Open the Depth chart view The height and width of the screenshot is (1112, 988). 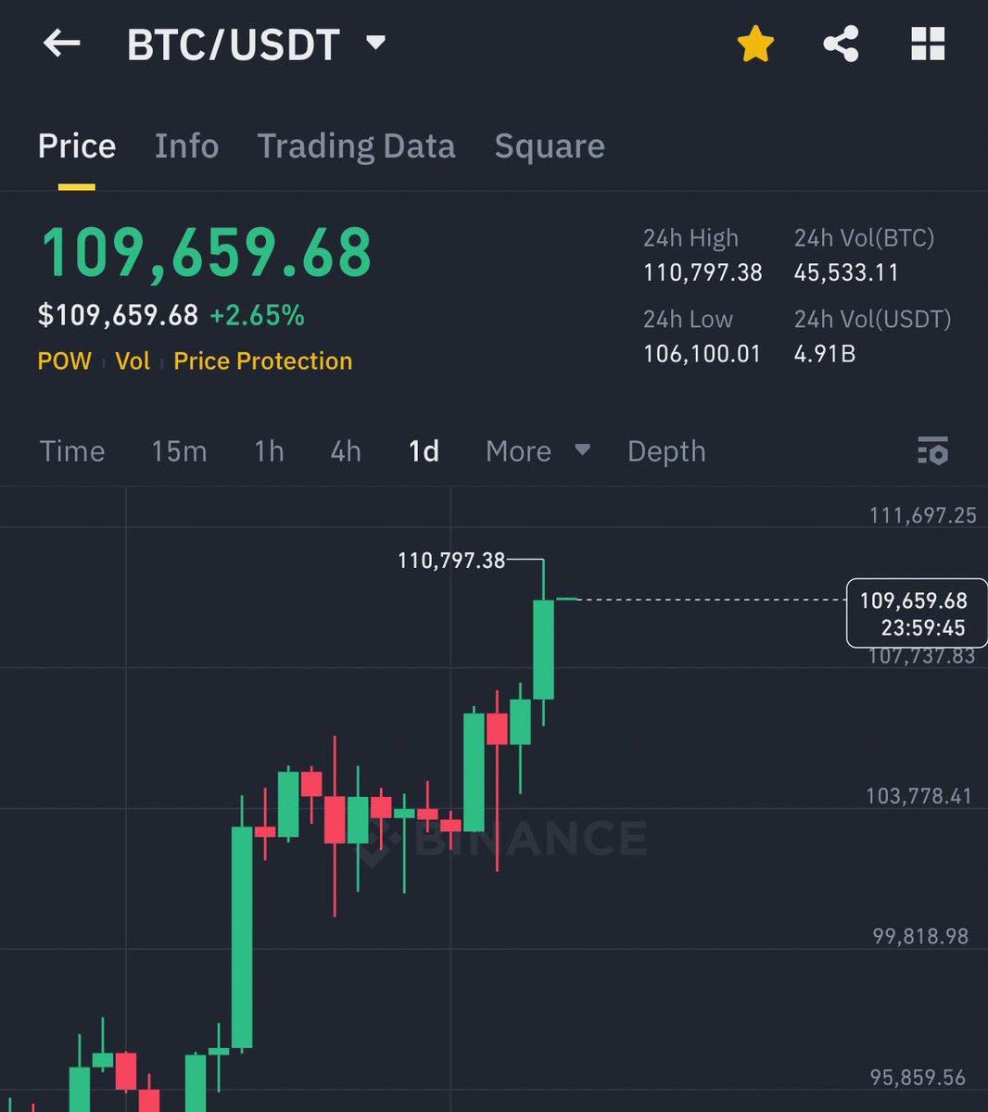coord(666,451)
